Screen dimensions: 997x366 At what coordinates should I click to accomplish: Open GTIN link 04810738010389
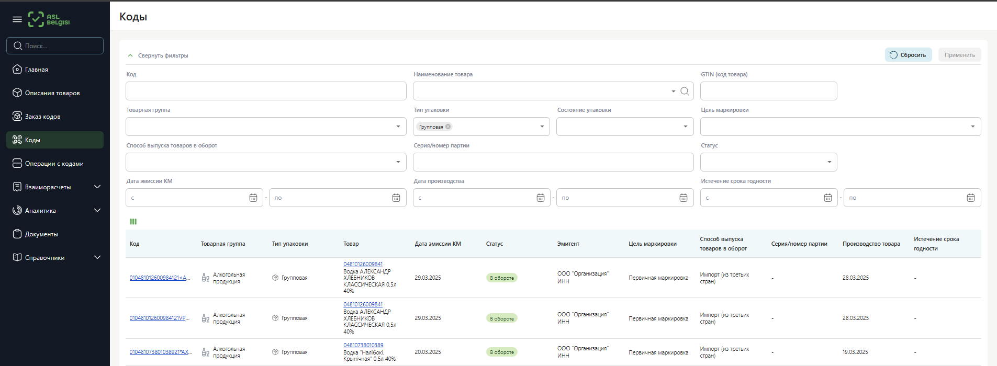pyautogui.click(x=363, y=345)
